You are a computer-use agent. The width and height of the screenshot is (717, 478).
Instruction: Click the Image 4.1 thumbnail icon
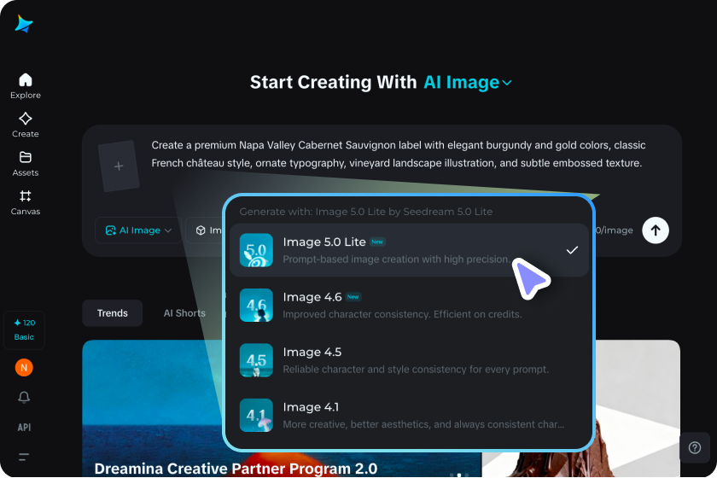coord(256,416)
